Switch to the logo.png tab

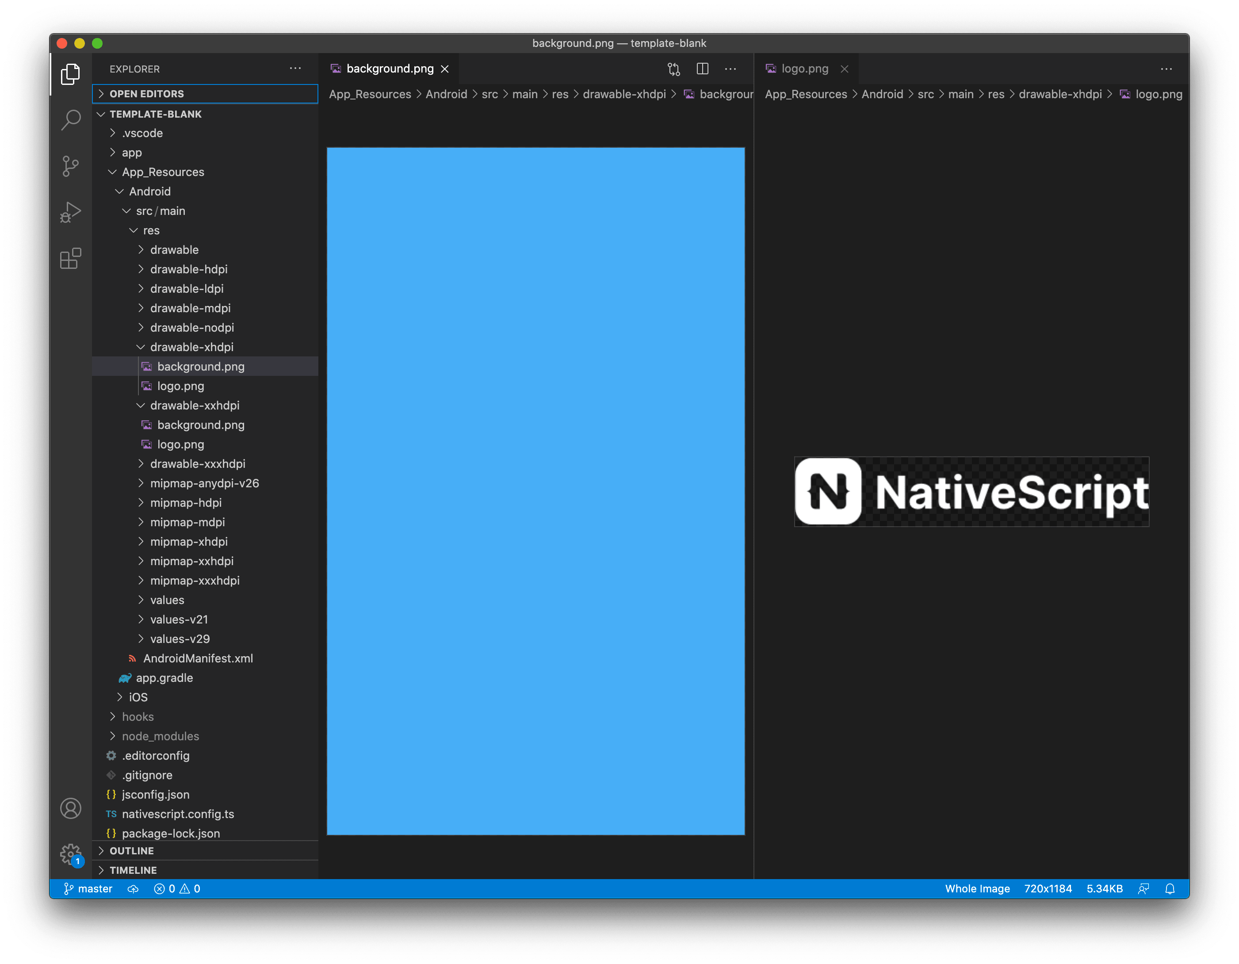(804, 69)
